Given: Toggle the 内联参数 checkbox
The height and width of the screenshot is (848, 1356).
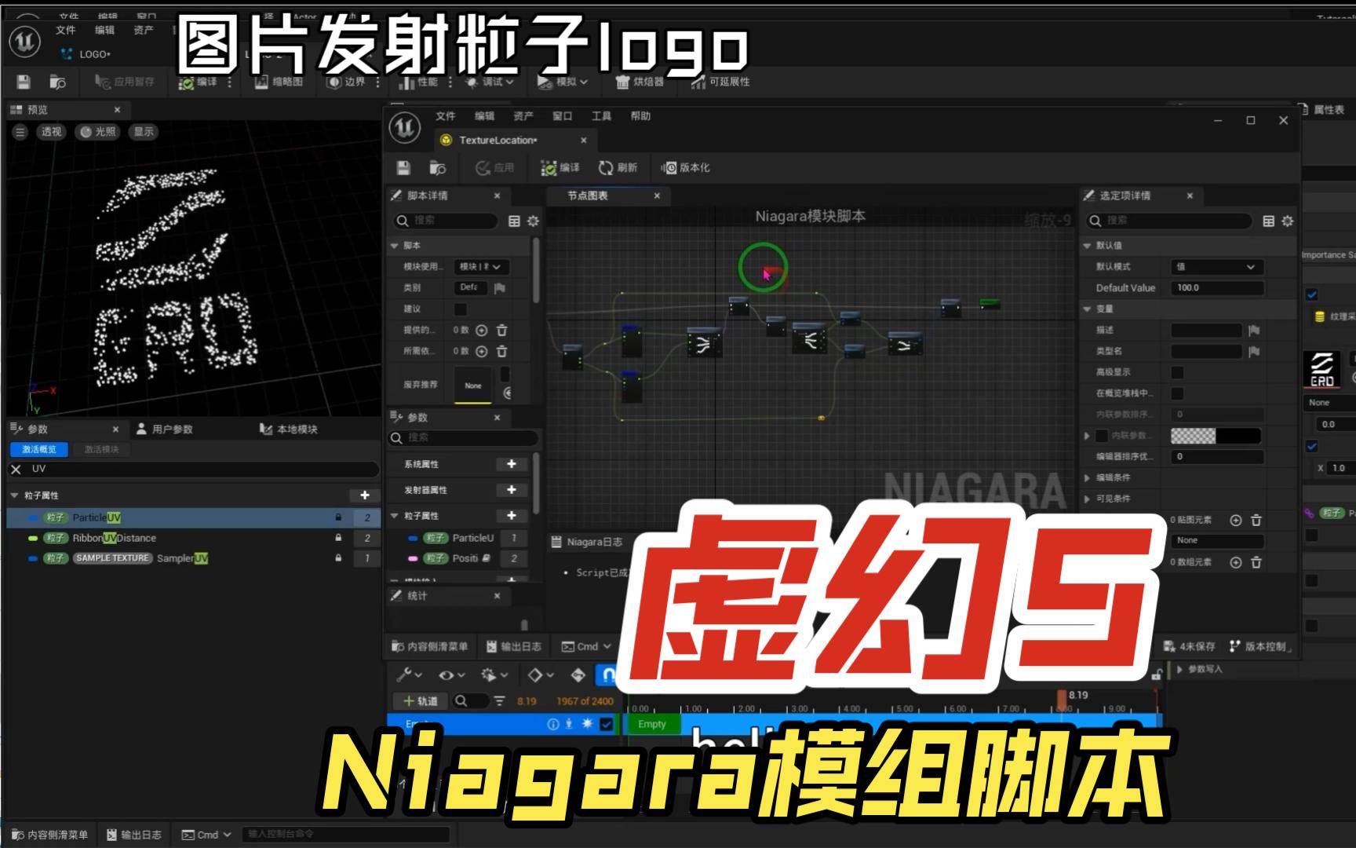Looking at the screenshot, I should coord(1102,436).
